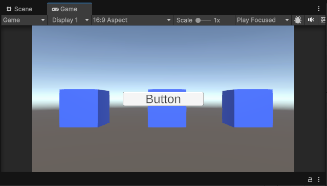Click the gamepad icon on Game tab

click(55, 9)
